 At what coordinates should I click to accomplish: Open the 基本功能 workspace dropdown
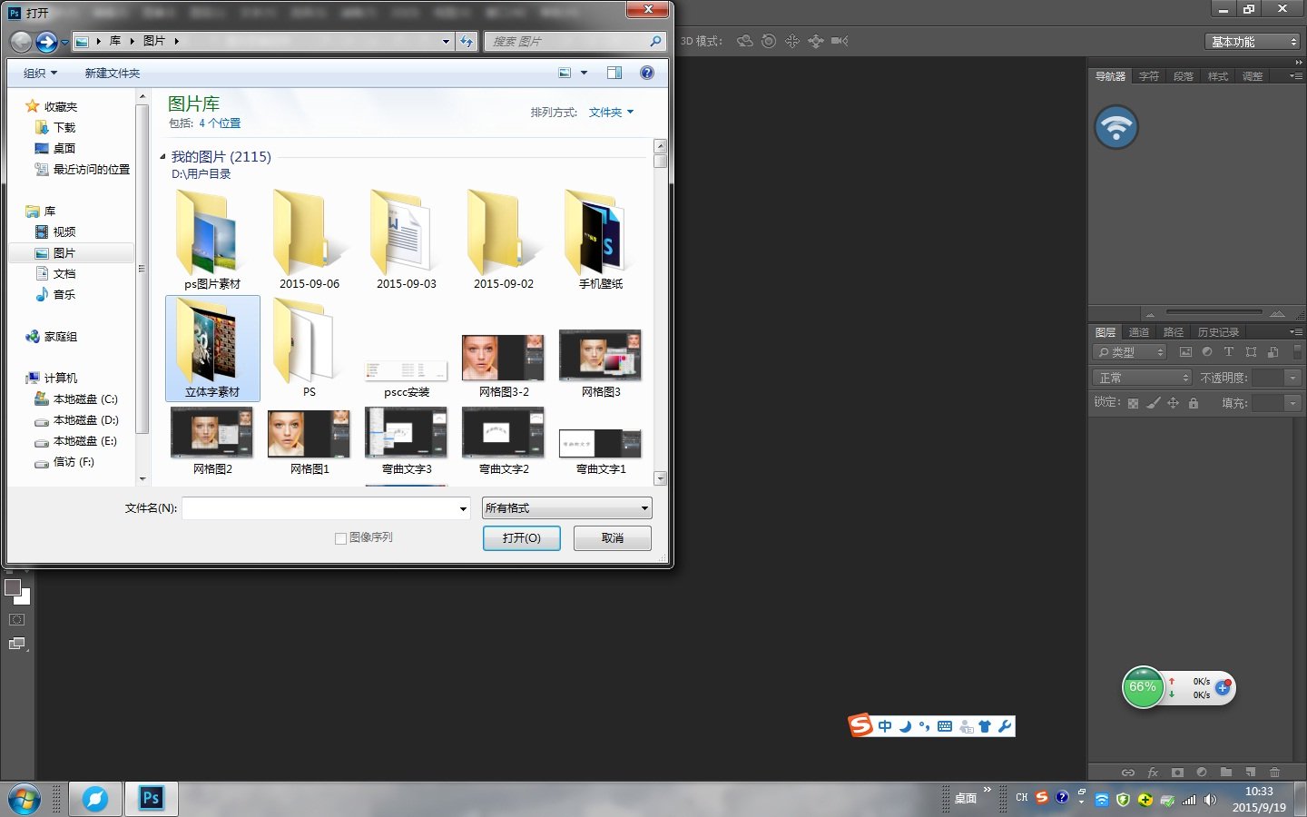[1253, 42]
